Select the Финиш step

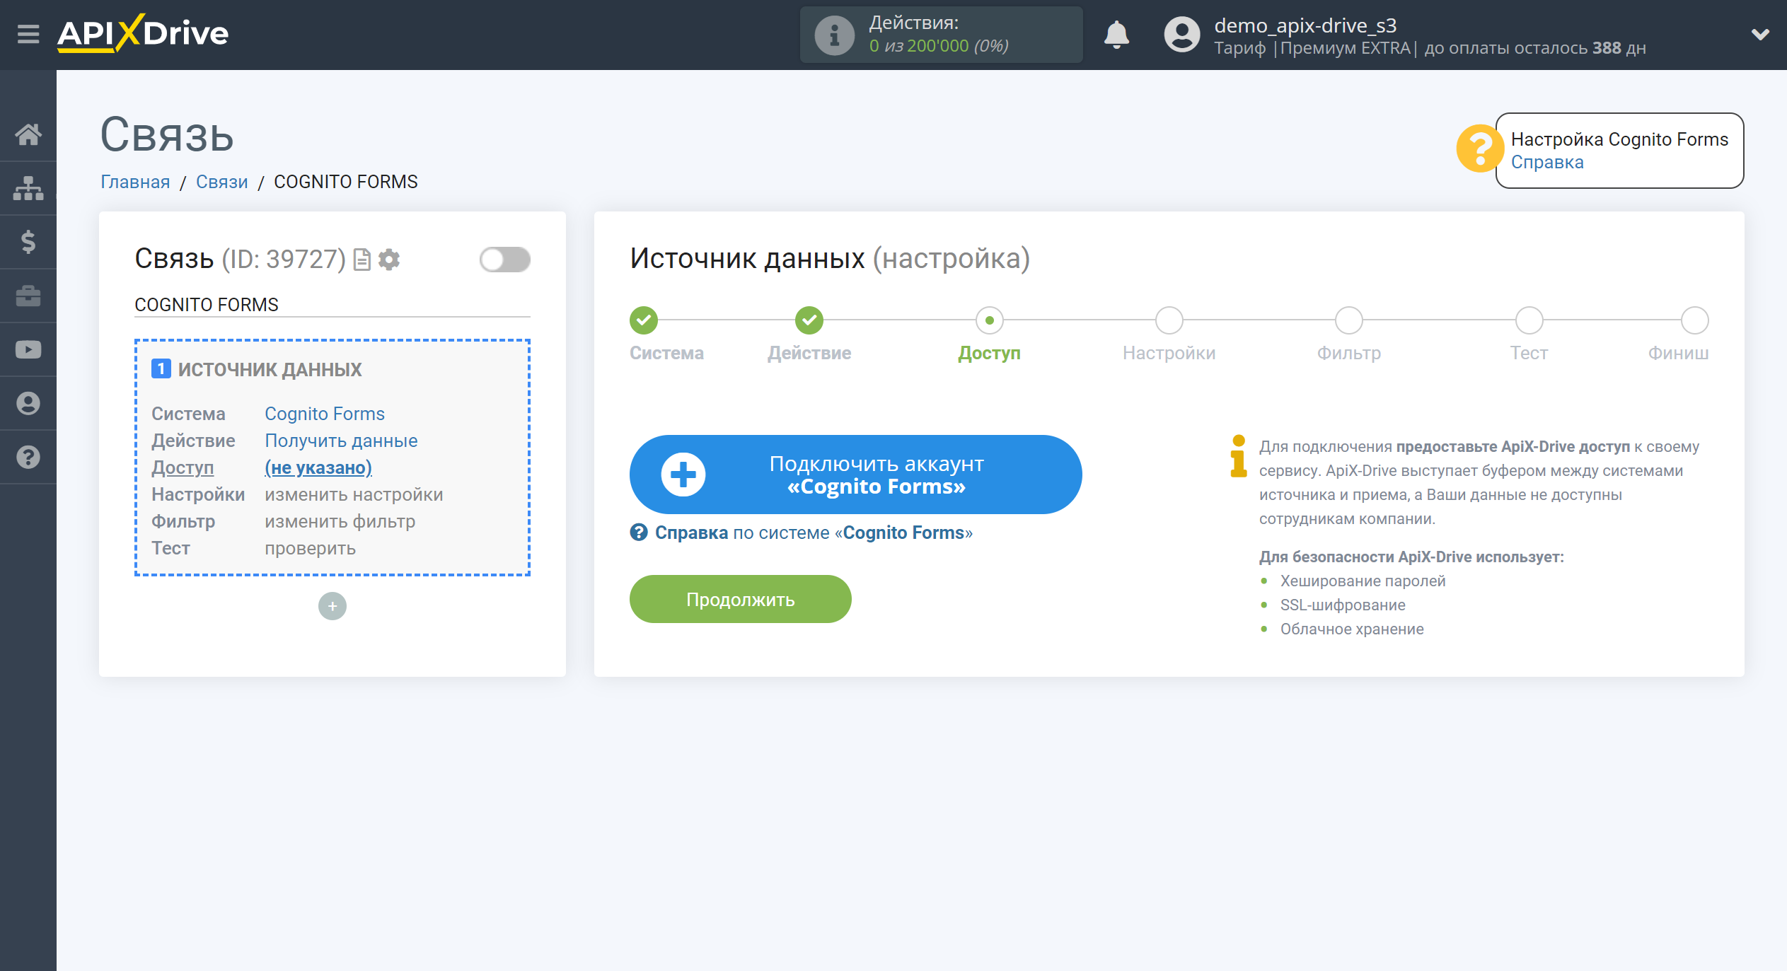click(x=1694, y=320)
